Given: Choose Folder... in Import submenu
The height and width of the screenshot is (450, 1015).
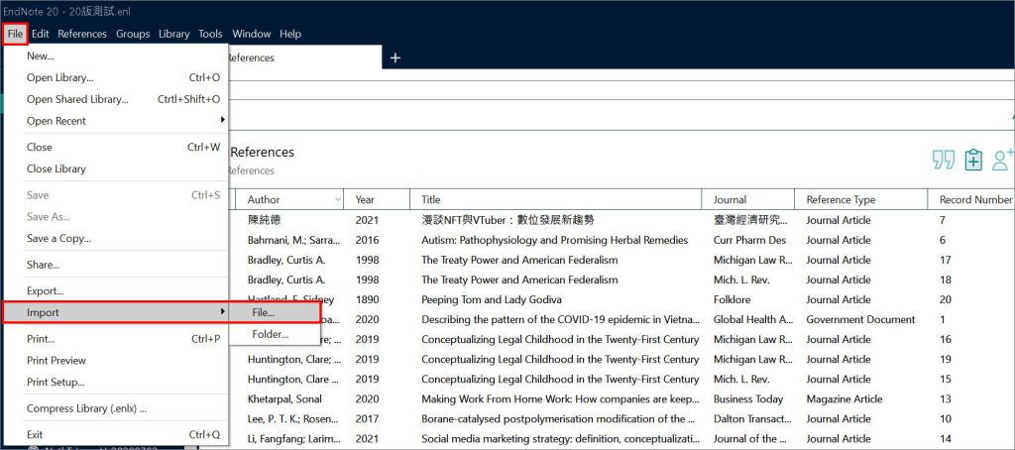Looking at the screenshot, I should (275, 335).
